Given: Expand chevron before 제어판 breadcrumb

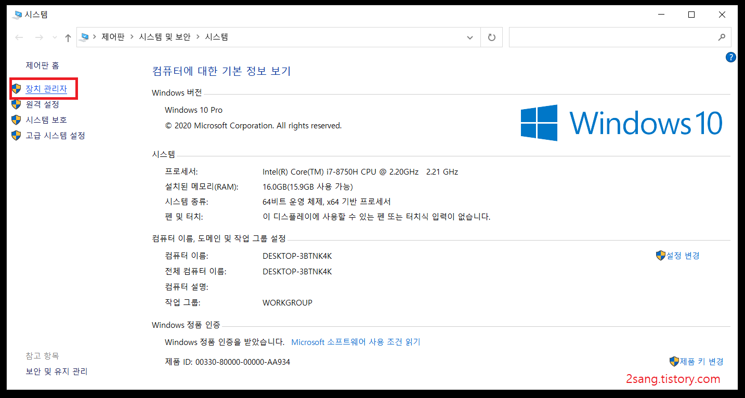Looking at the screenshot, I should [x=95, y=37].
